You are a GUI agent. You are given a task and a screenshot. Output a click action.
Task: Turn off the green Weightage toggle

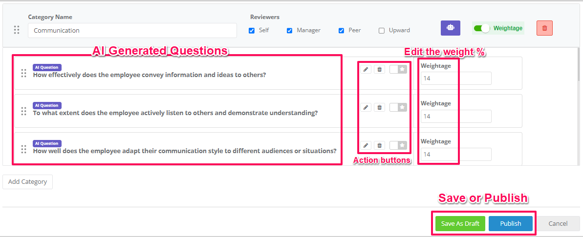coord(482,28)
